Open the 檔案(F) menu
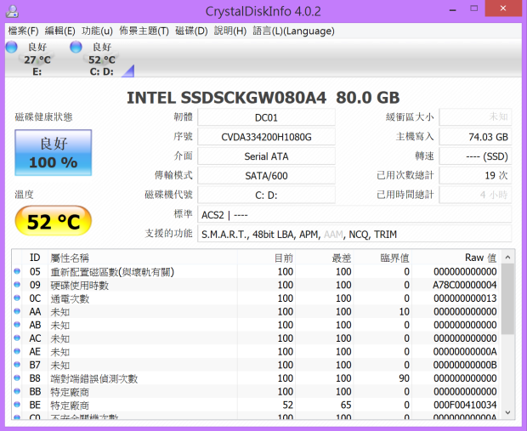527x431 pixels. pos(23,31)
